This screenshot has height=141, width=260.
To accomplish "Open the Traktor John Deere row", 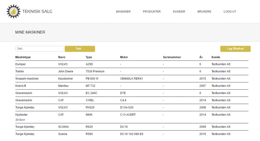I will pos(132,72).
